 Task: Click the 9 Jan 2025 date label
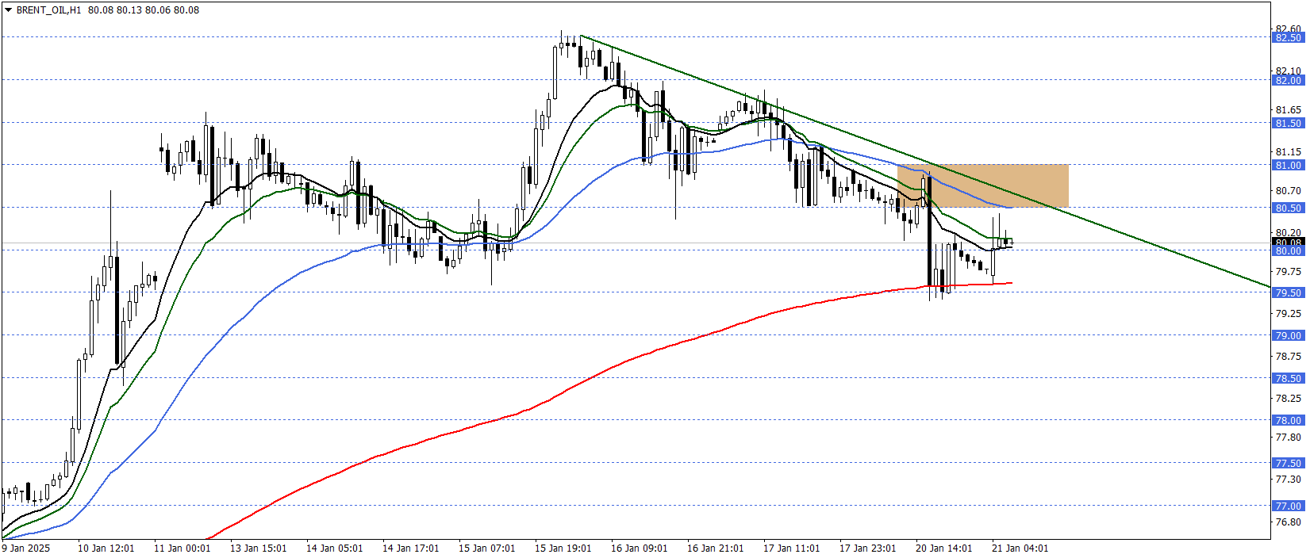pyautogui.click(x=26, y=548)
